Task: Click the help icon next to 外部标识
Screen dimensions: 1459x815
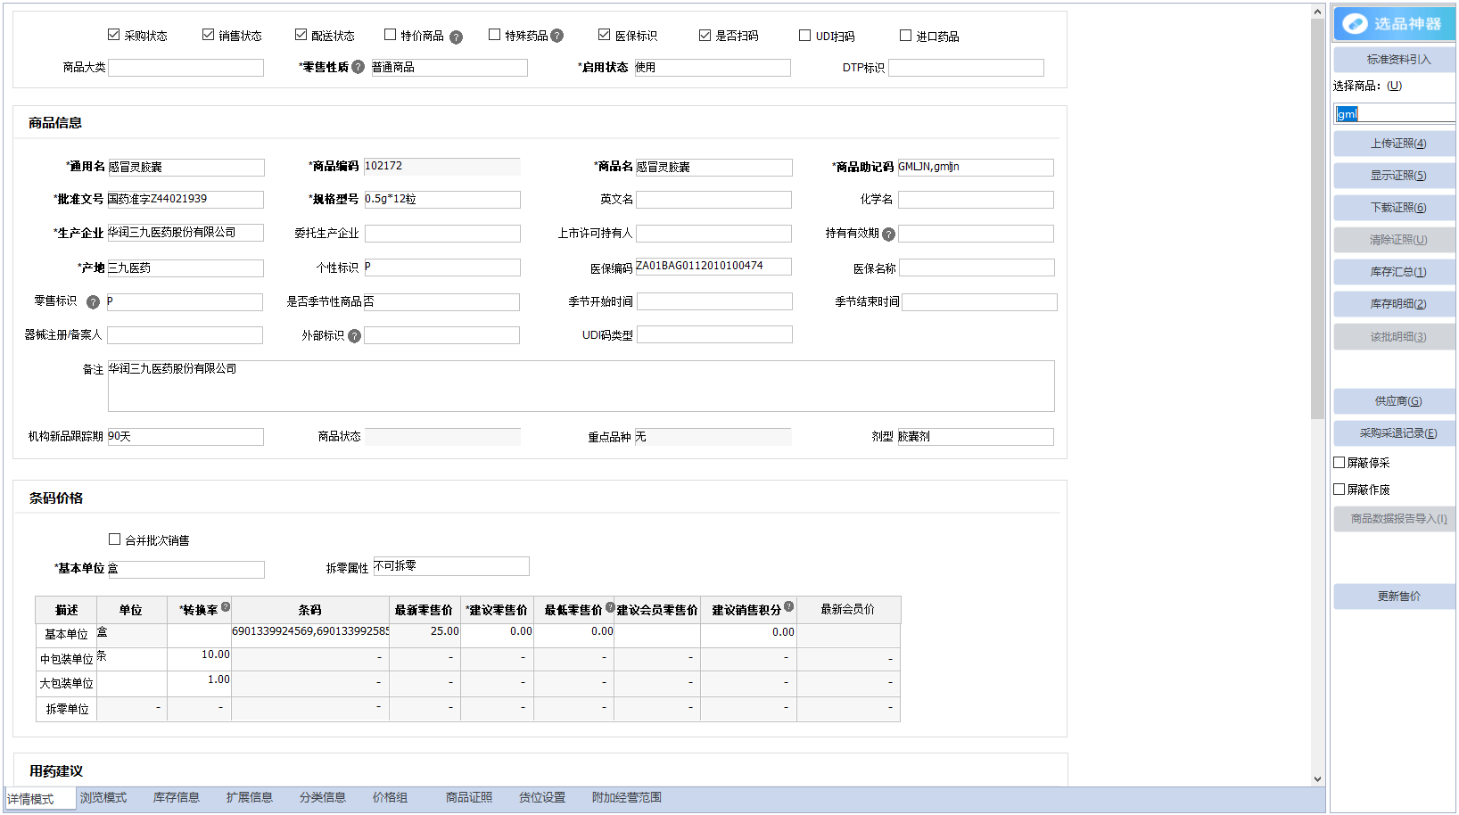Action: (x=355, y=335)
